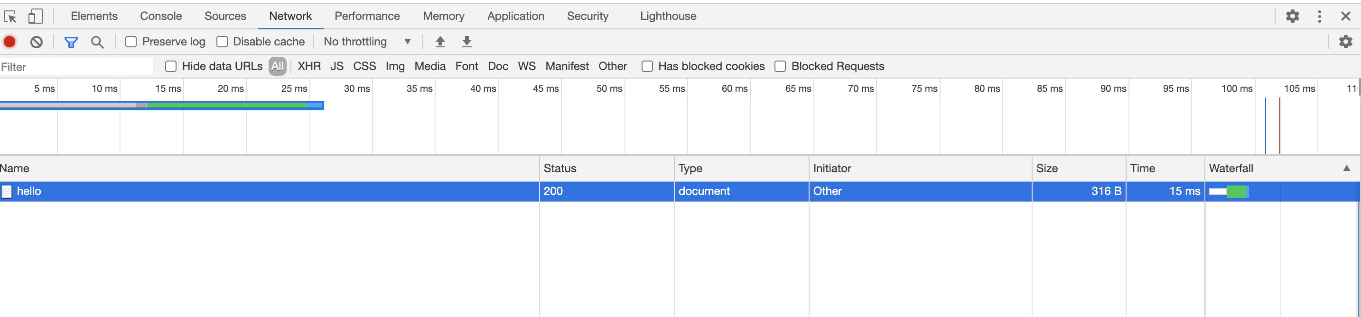Click the Export HAR download icon
The width and height of the screenshot is (1361, 317).
tap(466, 42)
